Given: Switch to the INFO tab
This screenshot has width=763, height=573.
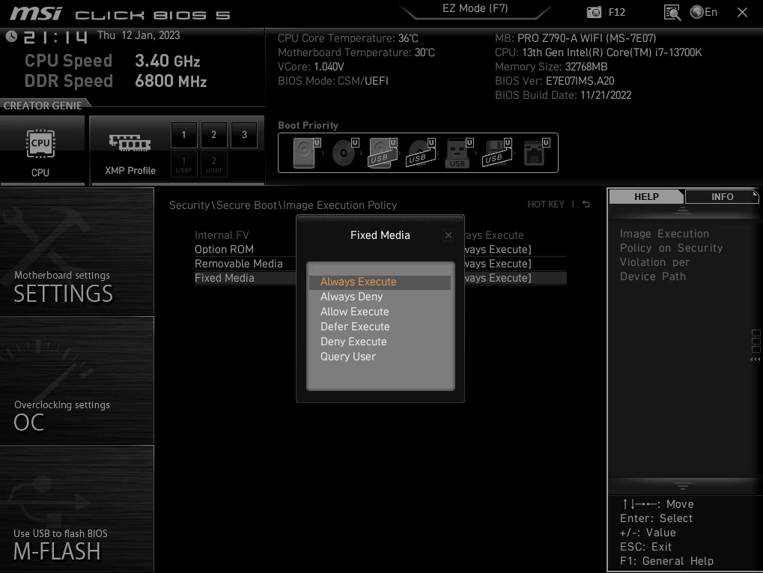Looking at the screenshot, I should 722,197.
